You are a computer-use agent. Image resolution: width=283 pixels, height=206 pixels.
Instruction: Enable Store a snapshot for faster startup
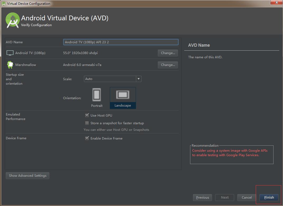pos(87,123)
